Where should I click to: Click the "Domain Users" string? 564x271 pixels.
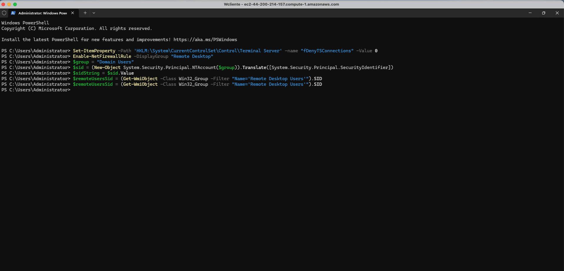pyautogui.click(x=115, y=62)
